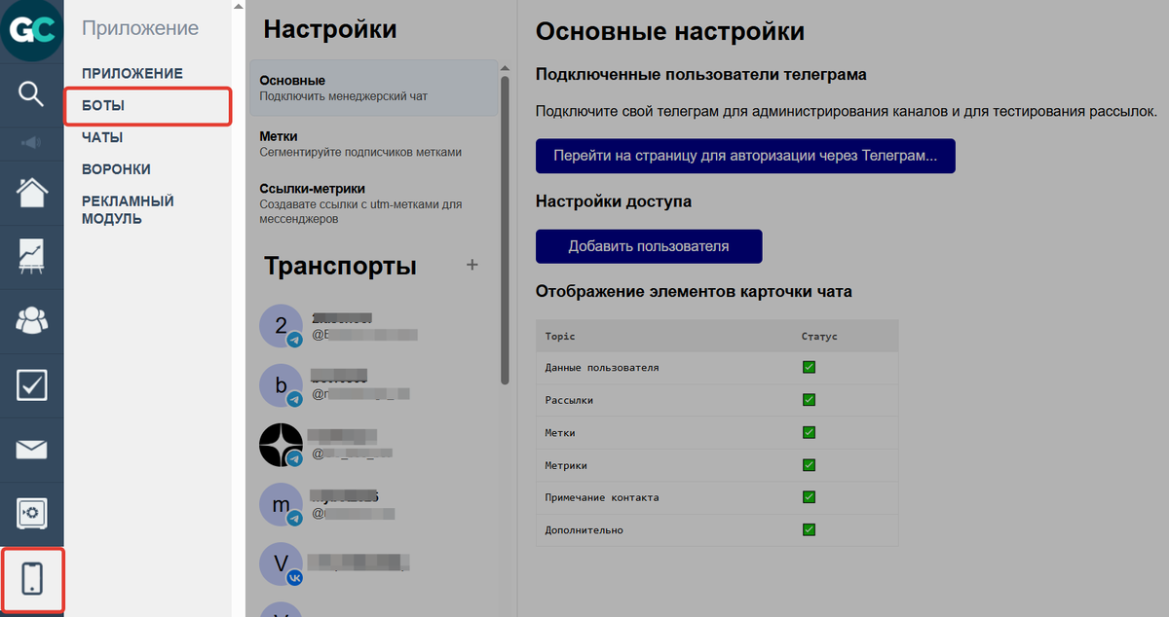Click the tasks checkmark icon
Screen dimensions: 1169x617
[x=30, y=384]
